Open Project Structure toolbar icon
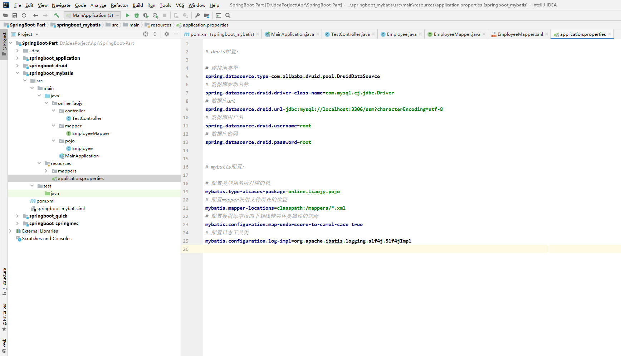 207,15
